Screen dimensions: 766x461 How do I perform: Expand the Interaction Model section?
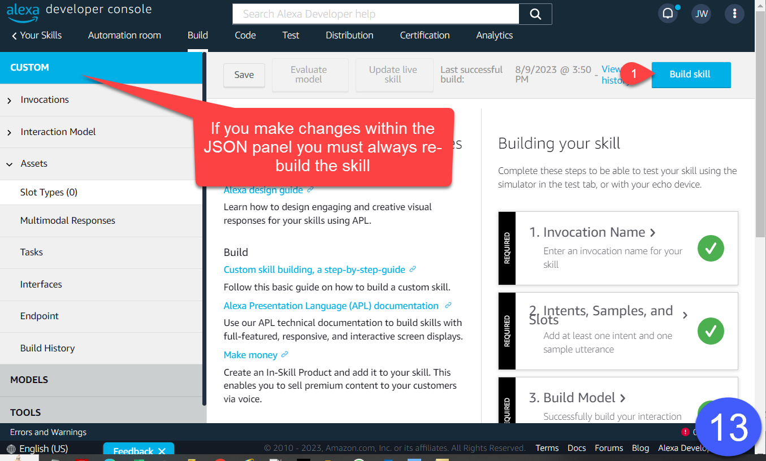10,132
